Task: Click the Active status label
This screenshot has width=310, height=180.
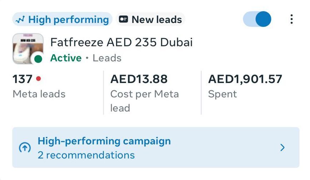Action: click(x=66, y=58)
